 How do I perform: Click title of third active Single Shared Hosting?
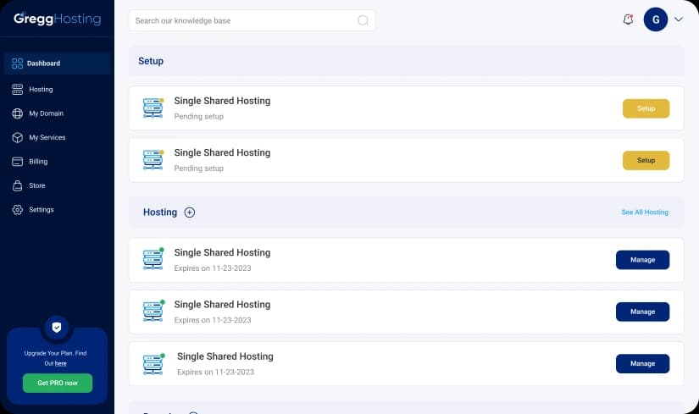(225, 356)
